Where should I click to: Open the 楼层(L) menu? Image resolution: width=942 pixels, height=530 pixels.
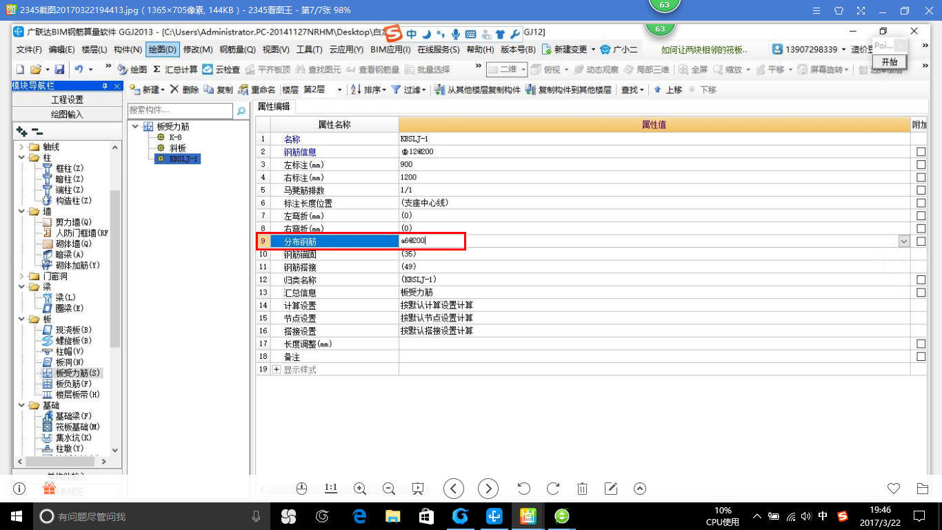tap(94, 50)
